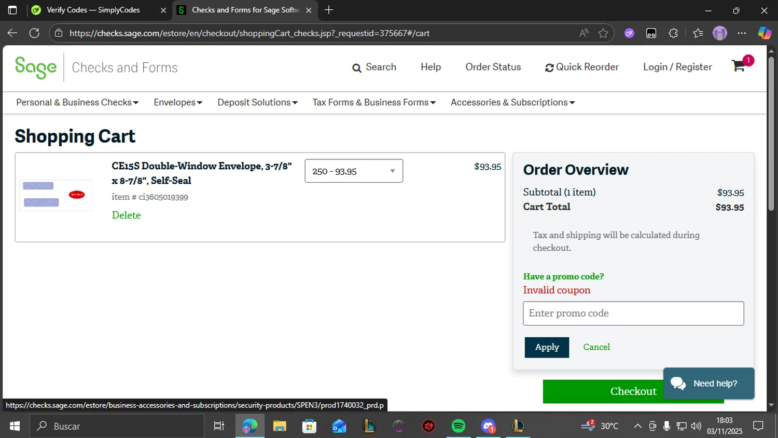Expand Accessories & Subscriptions menu
This screenshot has width=778, height=438.
(513, 102)
